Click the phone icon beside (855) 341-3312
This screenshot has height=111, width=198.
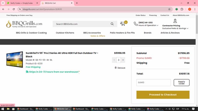(136, 24)
